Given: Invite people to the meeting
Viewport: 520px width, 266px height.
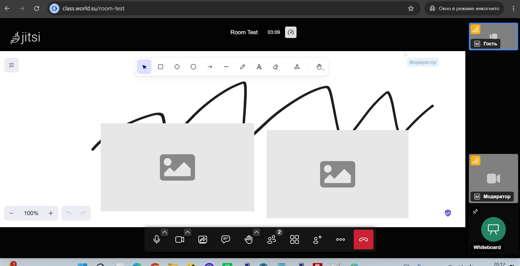Looking at the screenshot, I should click(318, 239).
